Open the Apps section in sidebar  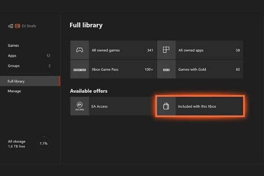(x=12, y=55)
